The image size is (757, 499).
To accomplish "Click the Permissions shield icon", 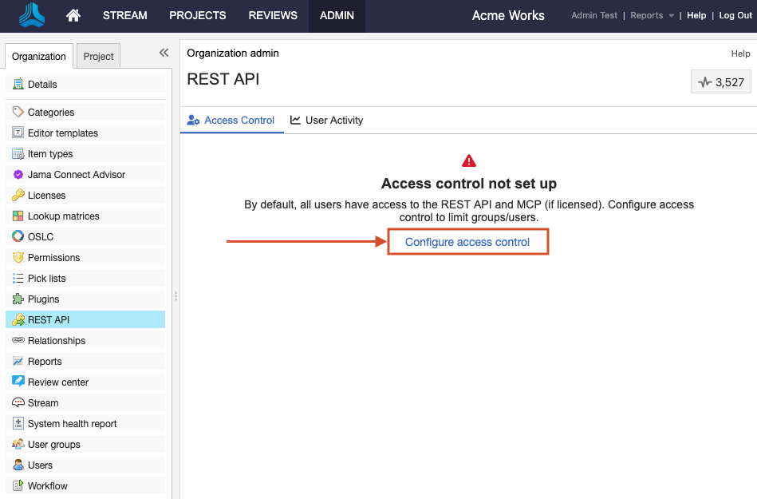I will pyautogui.click(x=18, y=257).
